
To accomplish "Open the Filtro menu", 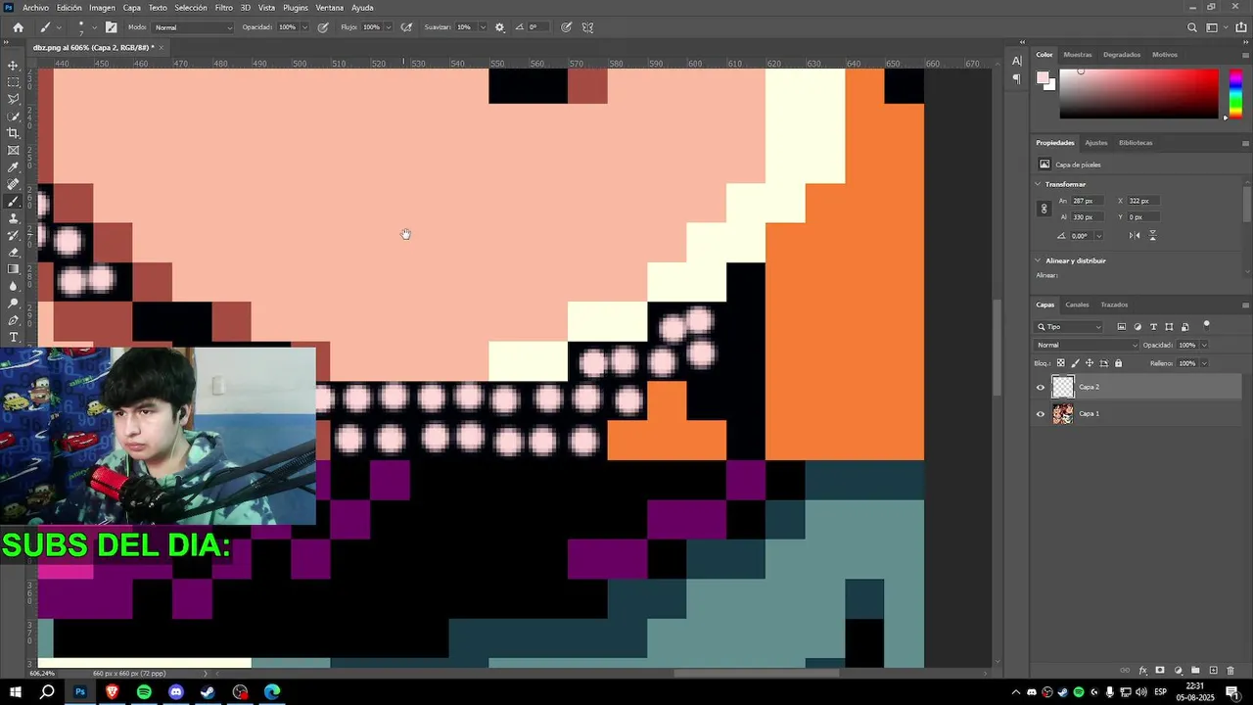I will pyautogui.click(x=224, y=8).
